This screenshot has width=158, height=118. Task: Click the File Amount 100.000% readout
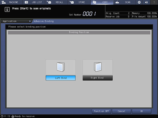click(145, 17)
